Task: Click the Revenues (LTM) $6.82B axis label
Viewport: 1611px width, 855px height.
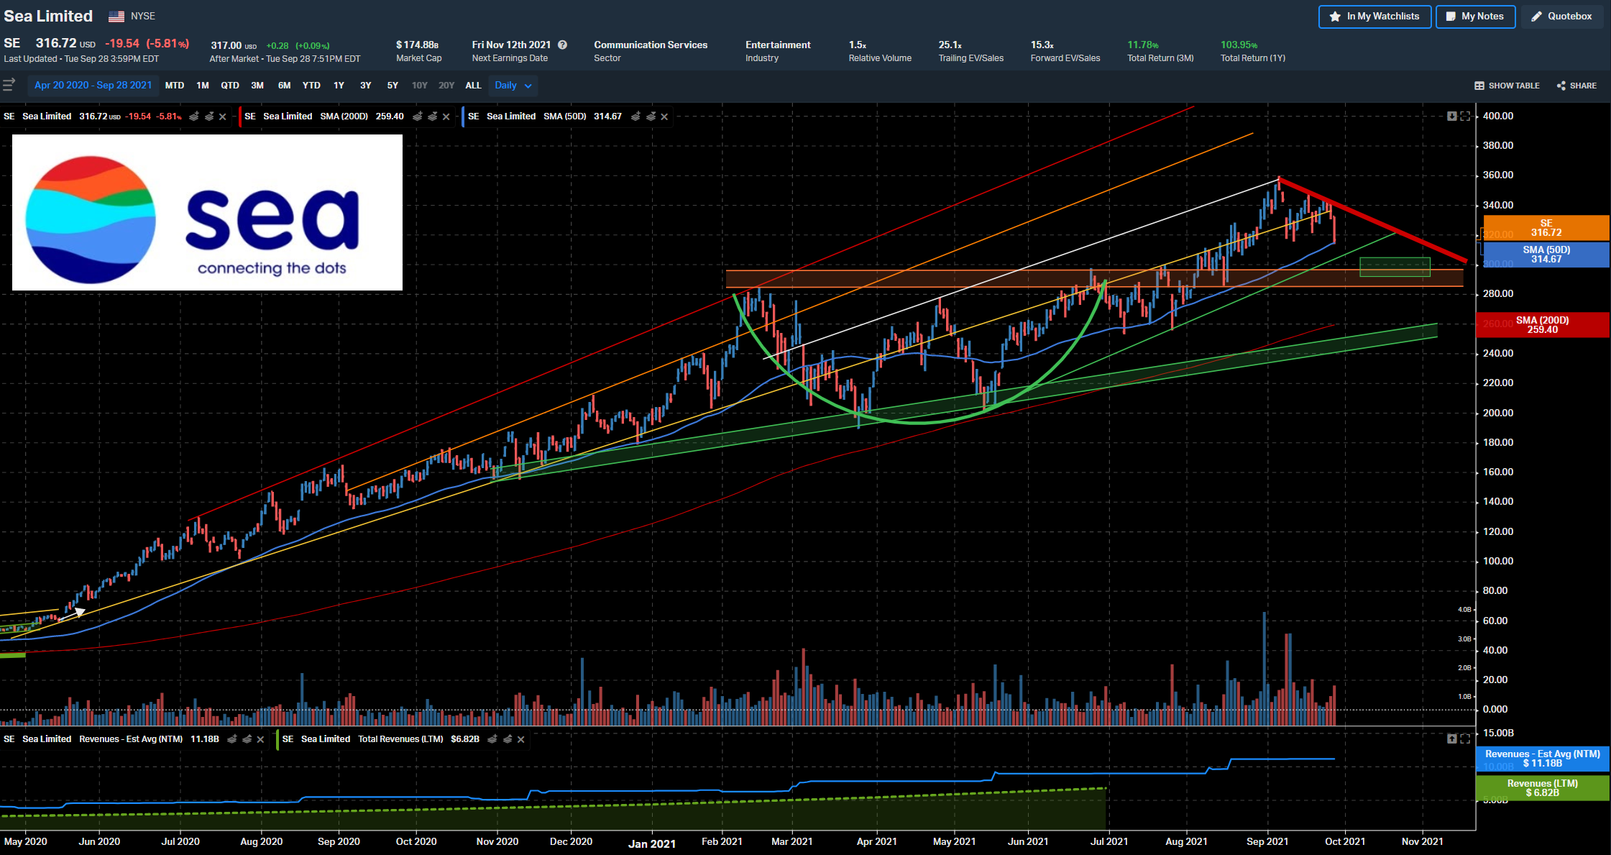Action: click(1543, 788)
